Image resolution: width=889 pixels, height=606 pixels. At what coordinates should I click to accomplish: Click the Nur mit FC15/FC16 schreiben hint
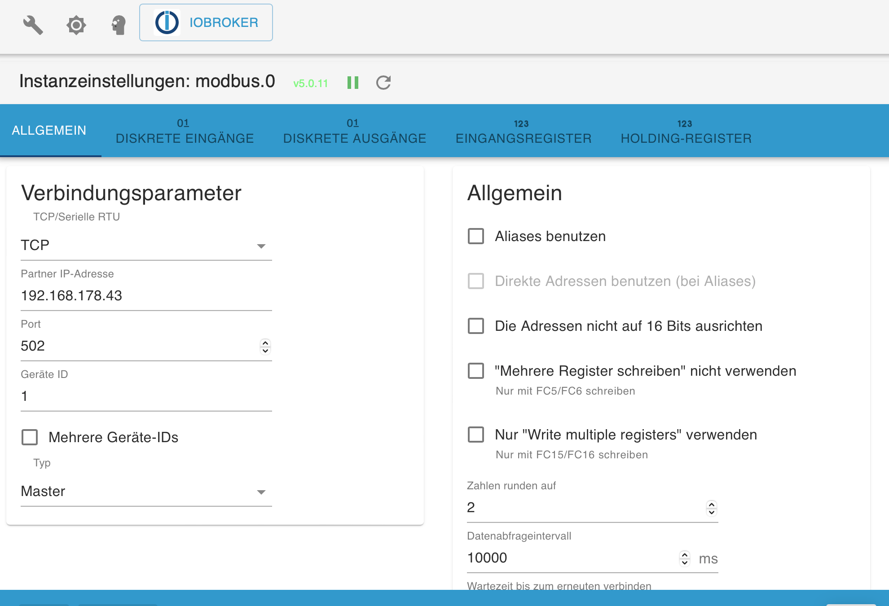572,455
